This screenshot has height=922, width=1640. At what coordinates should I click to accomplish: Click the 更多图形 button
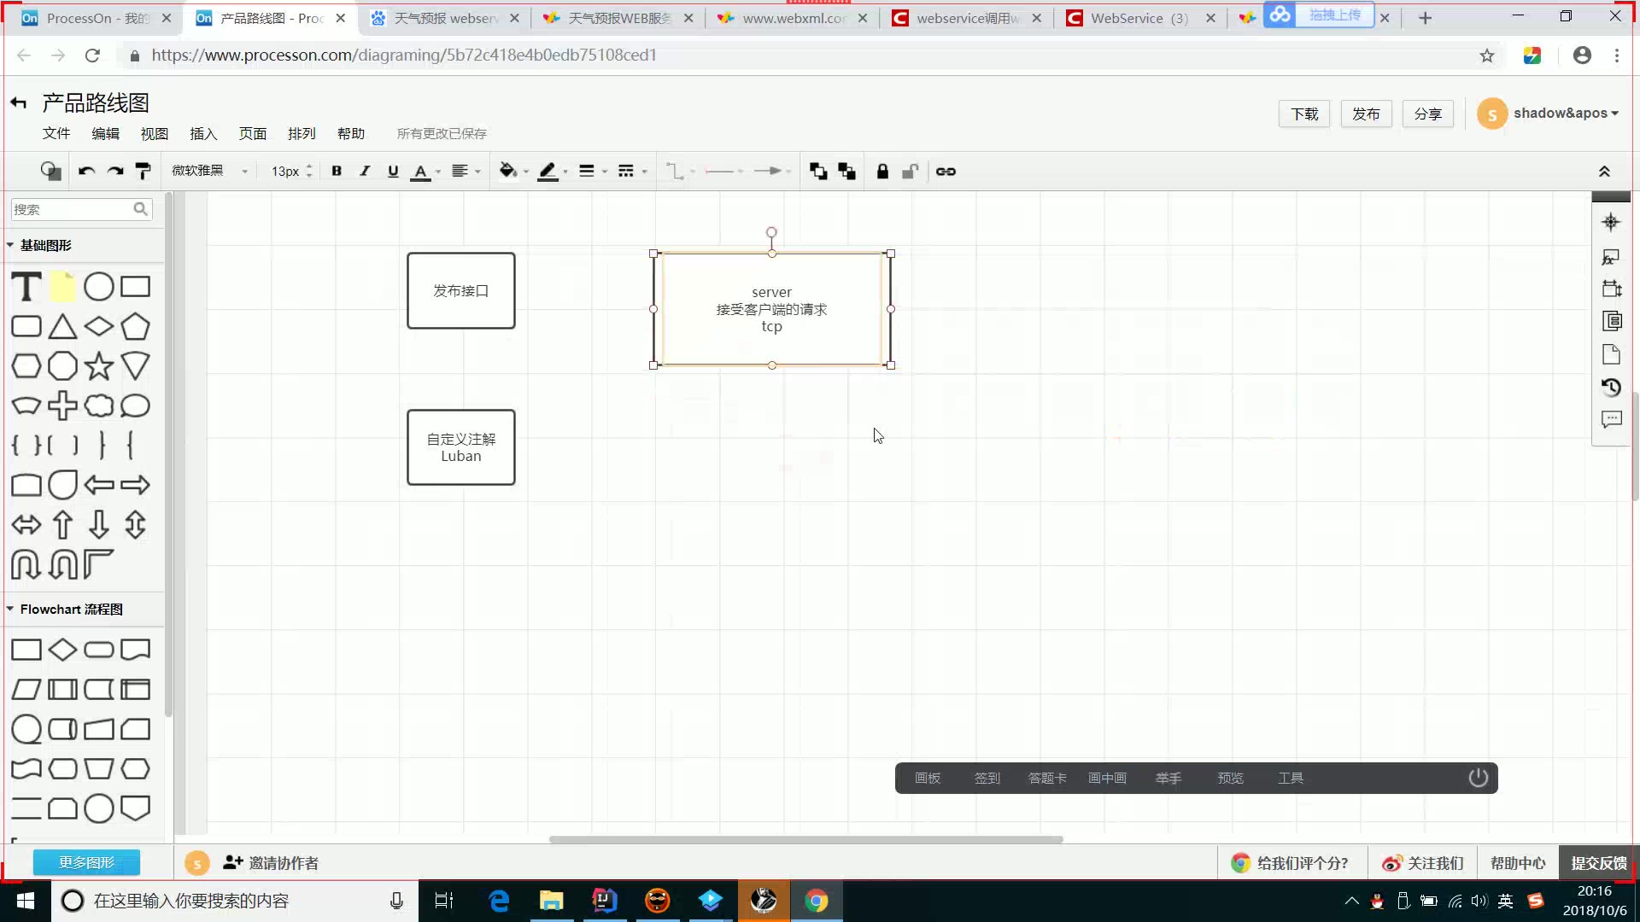[86, 863]
